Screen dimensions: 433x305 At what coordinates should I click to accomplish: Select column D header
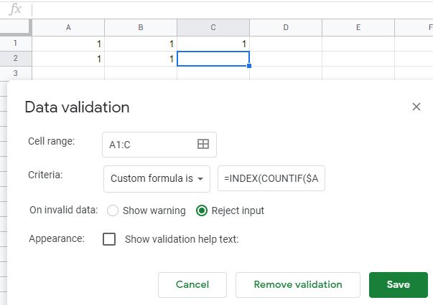[x=286, y=27]
